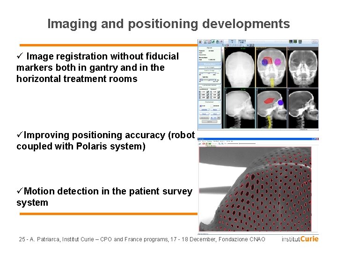Click bullet 'Improving positioning accuracy (robot'
The image size is (337, 253).
click(109, 135)
